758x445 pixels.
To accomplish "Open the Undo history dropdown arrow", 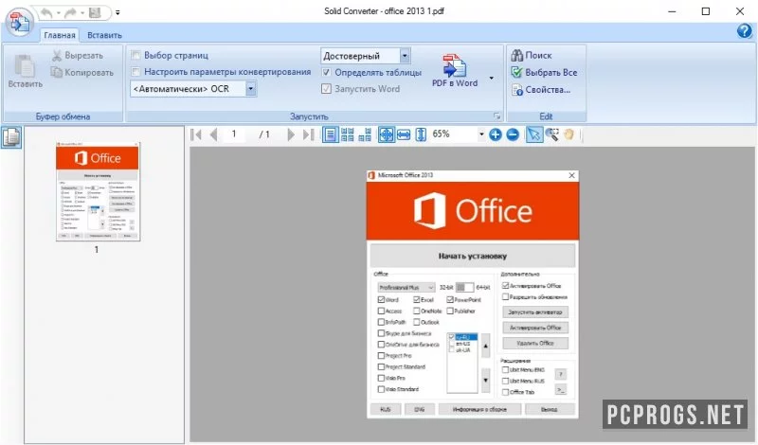I will click(59, 13).
